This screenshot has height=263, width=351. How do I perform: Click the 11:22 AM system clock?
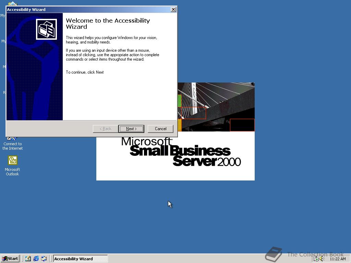[x=338, y=259]
